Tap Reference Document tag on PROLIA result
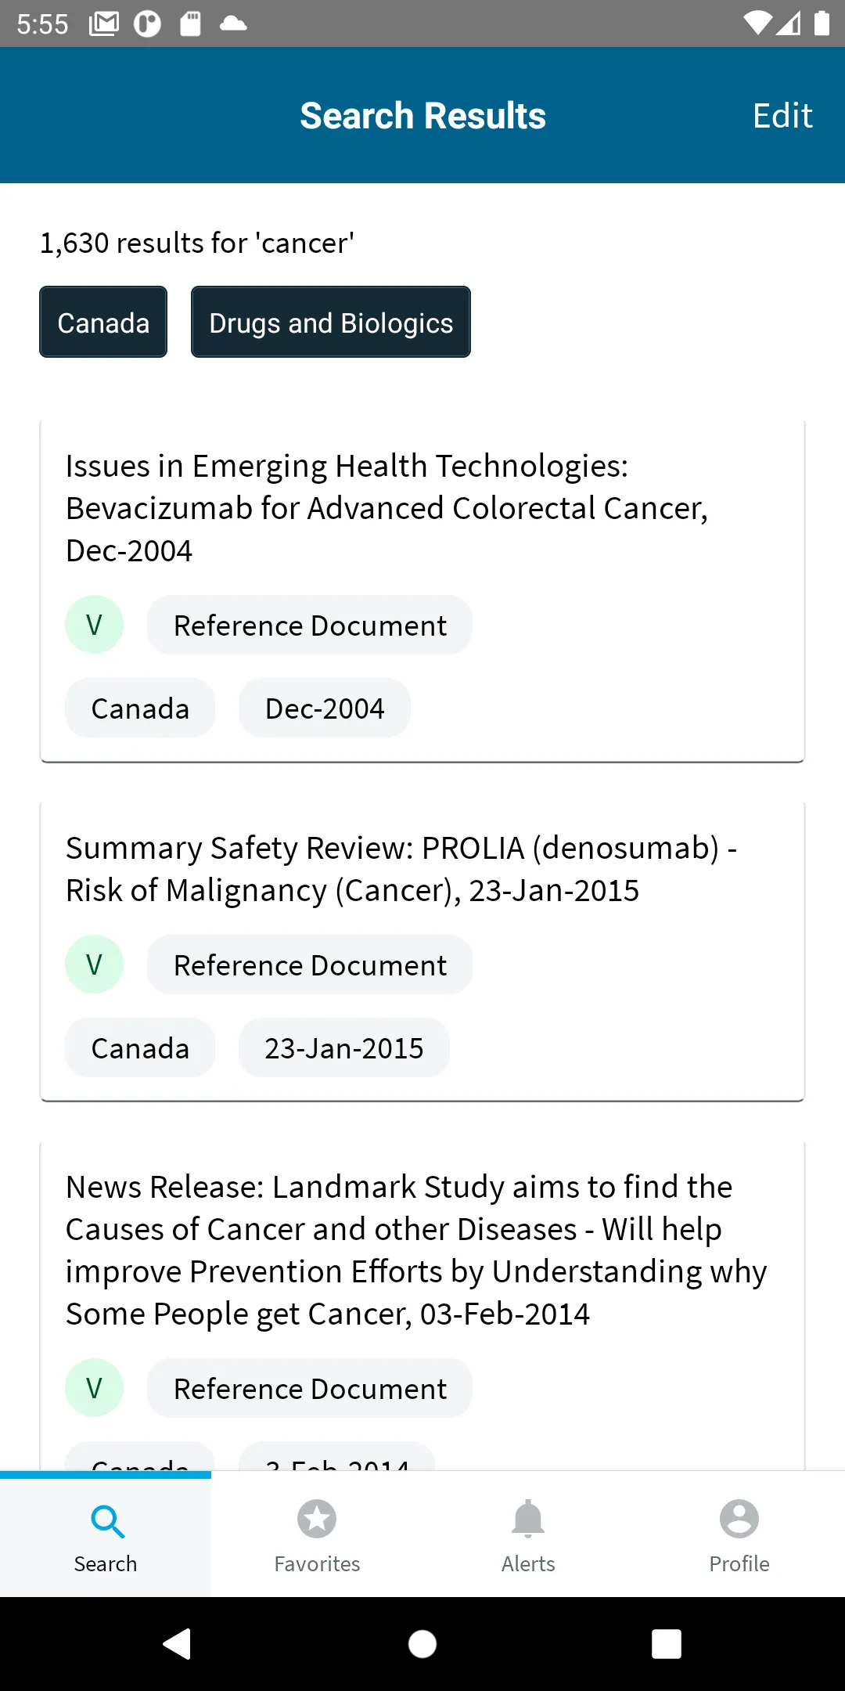This screenshot has height=1691, width=845. click(310, 964)
